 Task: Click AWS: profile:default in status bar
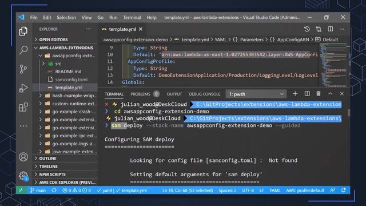(x=305, y=191)
